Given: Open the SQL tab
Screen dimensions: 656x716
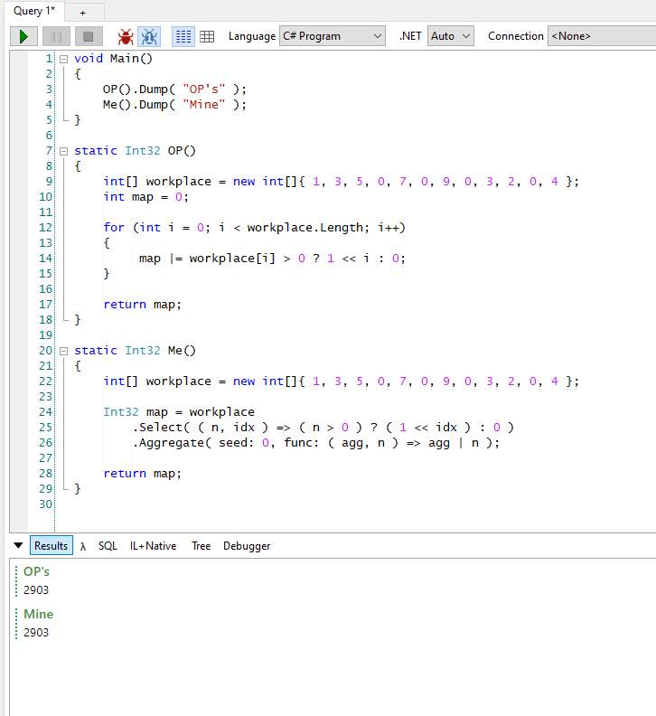Looking at the screenshot, I should pyautogui.click(x=108, y=546).
